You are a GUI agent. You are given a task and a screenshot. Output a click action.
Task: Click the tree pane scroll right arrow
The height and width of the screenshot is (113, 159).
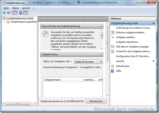pos(35,104)
